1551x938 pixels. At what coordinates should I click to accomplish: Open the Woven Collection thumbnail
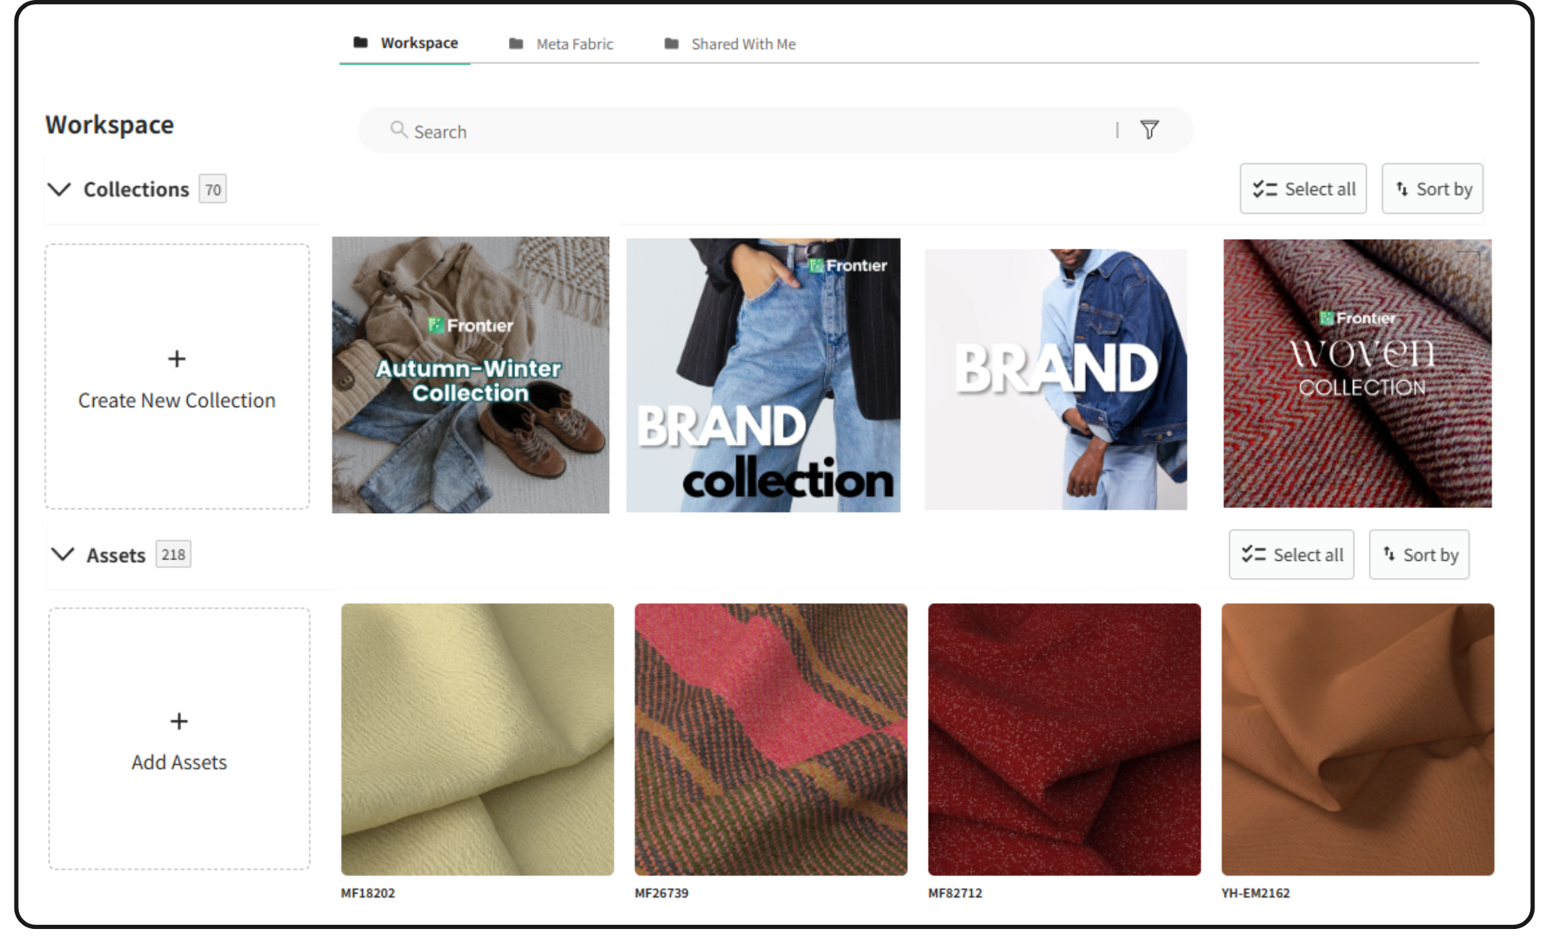click(x=1357, y=374)
